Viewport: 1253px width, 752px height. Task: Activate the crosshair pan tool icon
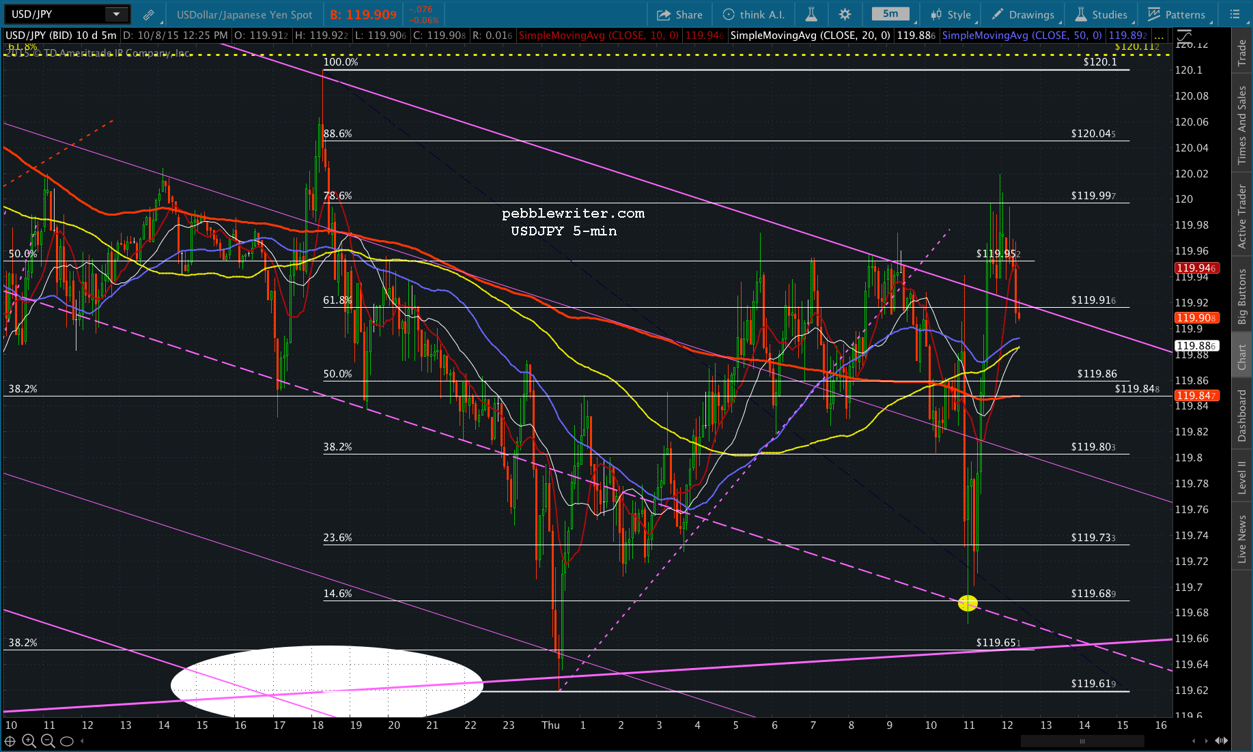(10, 741)
